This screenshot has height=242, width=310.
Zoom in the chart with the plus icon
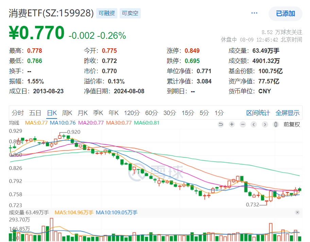[x=232, y=124]
